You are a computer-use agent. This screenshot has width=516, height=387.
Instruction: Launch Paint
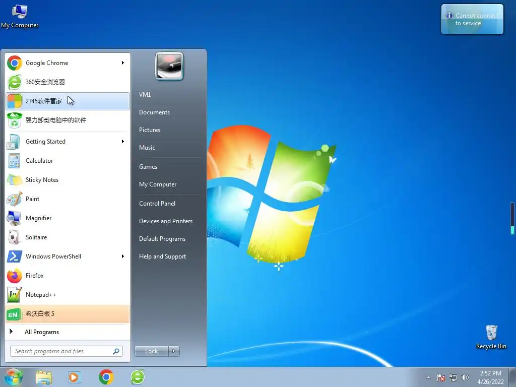pyautogui.click(x=68, y=199)
